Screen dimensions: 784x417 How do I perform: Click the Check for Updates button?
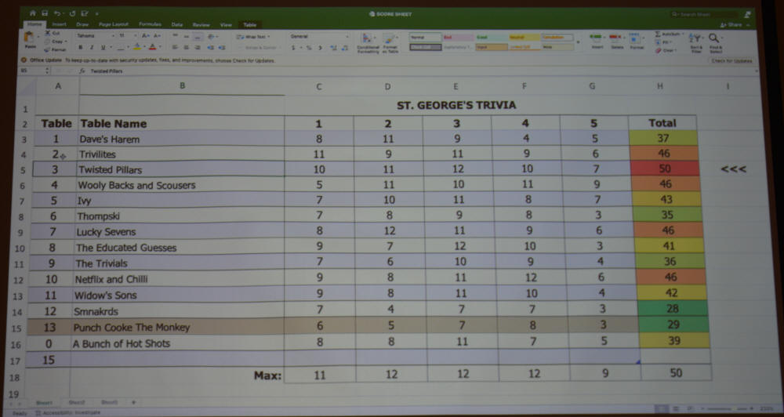(x=731, y=60)
